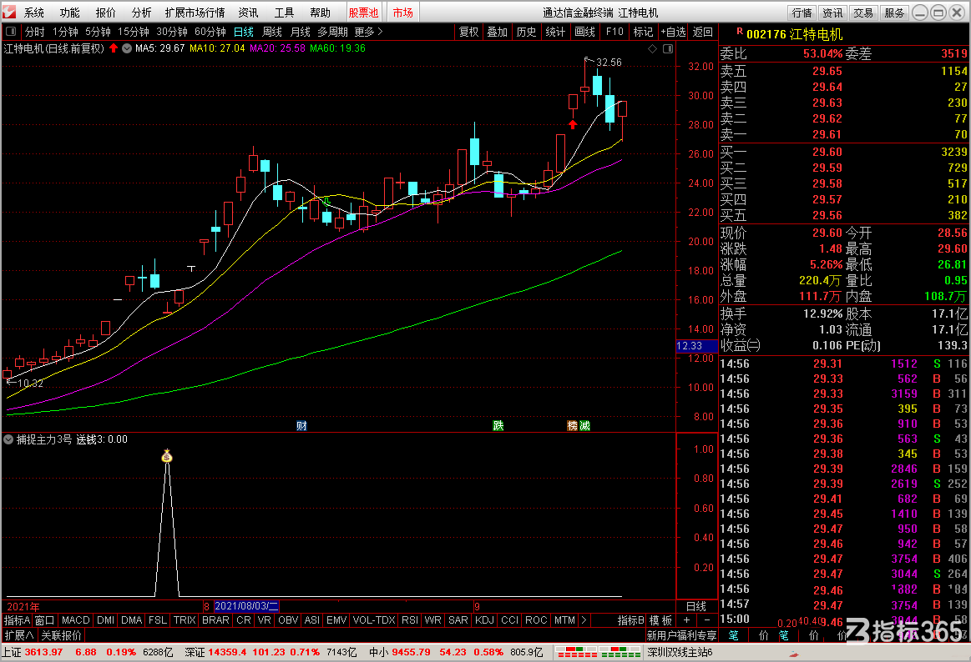Click the diamond icon at the chart's upper right

(x=653, y=49)
